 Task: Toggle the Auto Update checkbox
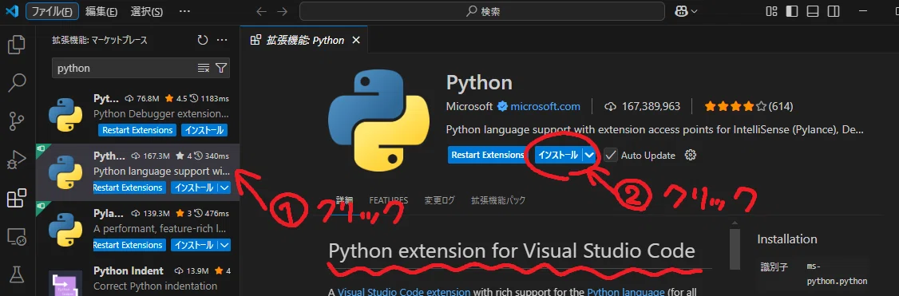pos(611,155)
